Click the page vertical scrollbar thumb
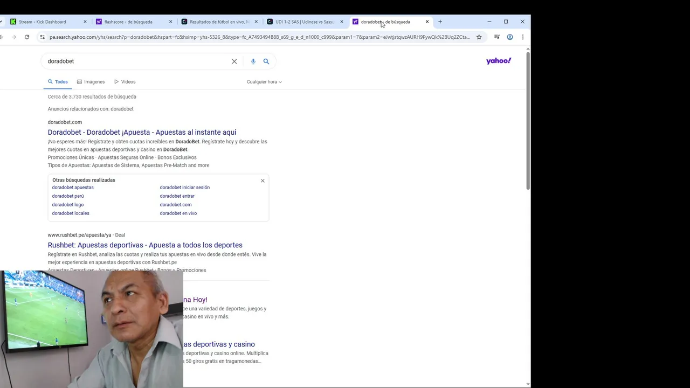The image size is (690, 388). [x=528, y=120]
